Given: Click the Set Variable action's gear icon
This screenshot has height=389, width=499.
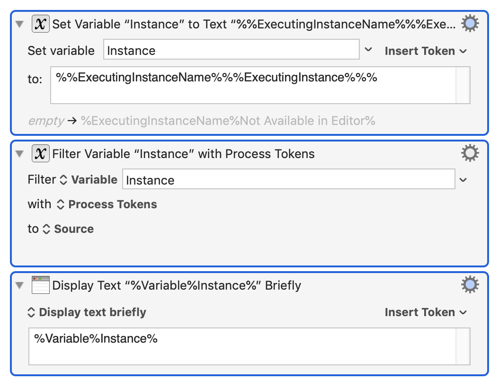Looking at the screenshot, I should (470, 24).
